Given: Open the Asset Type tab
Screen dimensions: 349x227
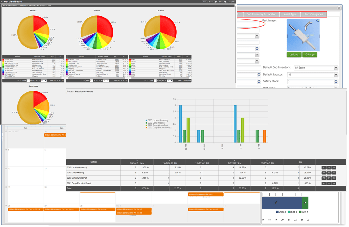Looking at the screenshot, I should [290, 14].
